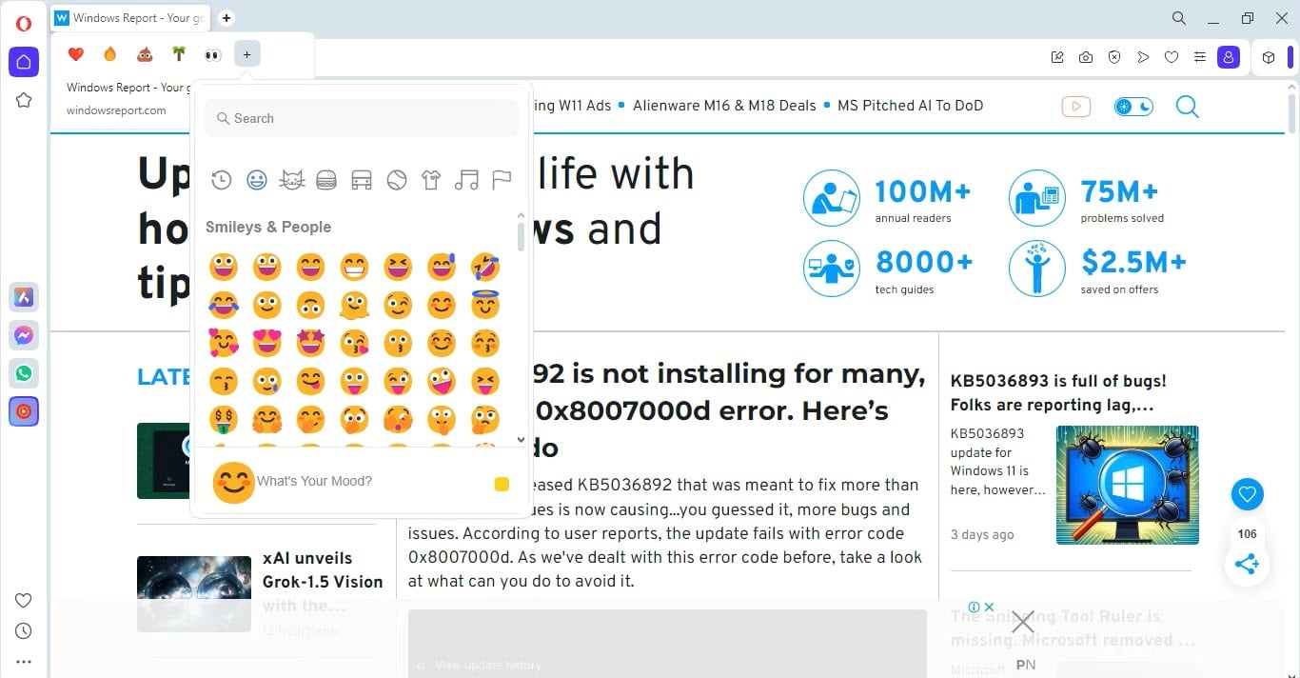Viewport: 1300px width, 678px height.
Task: Open the ad blocker shield icon
Action: click(1114, 57)
